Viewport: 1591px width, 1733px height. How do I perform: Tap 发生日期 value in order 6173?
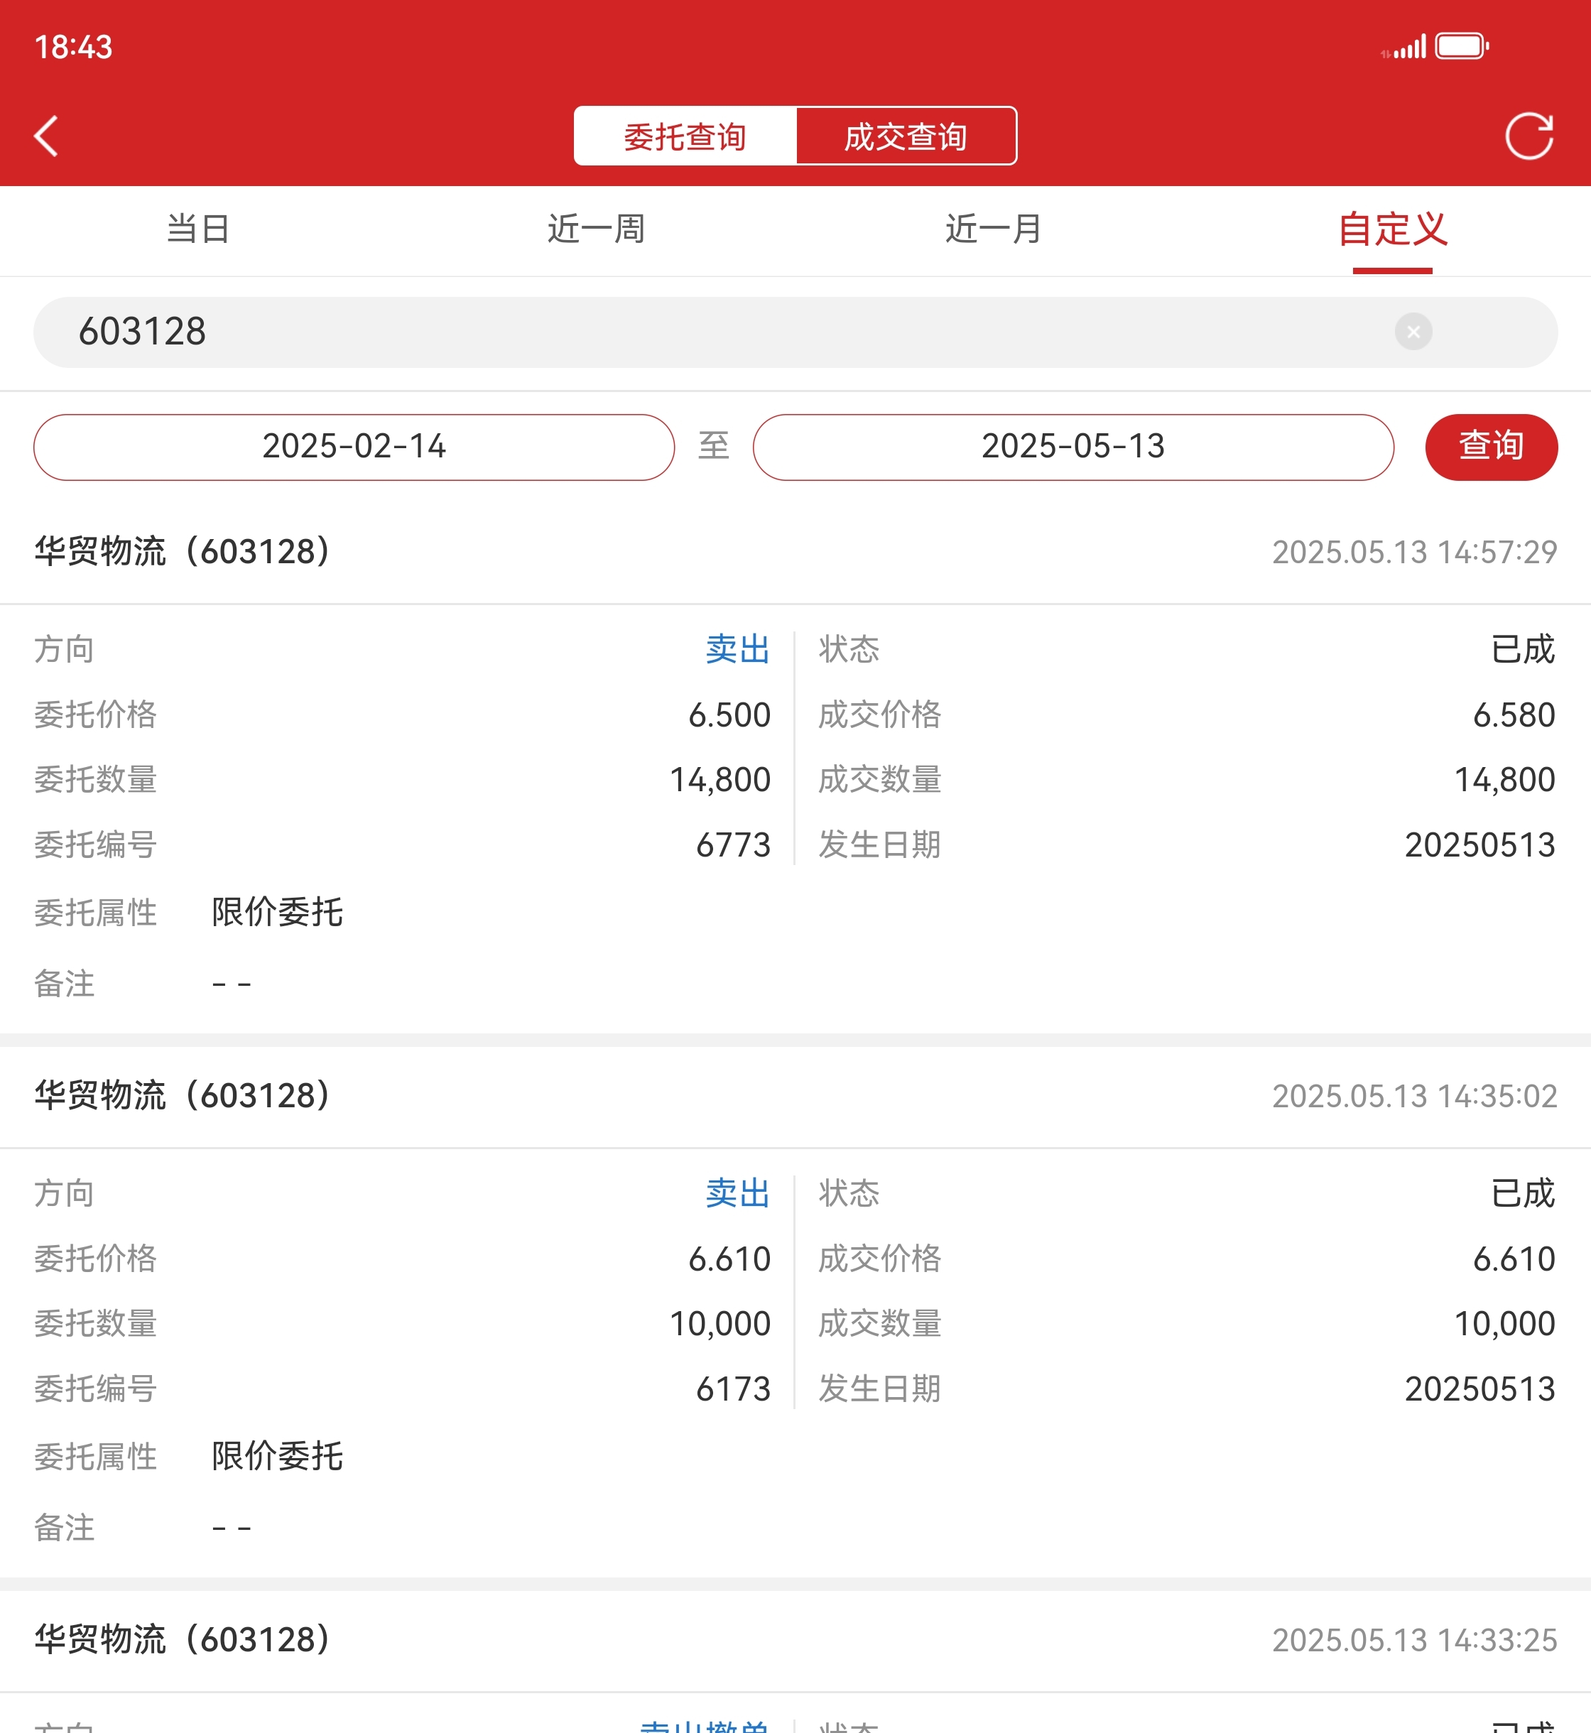click(1479, 1389)
